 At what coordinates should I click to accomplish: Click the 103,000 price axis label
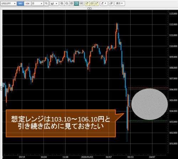tap(173, 122)
